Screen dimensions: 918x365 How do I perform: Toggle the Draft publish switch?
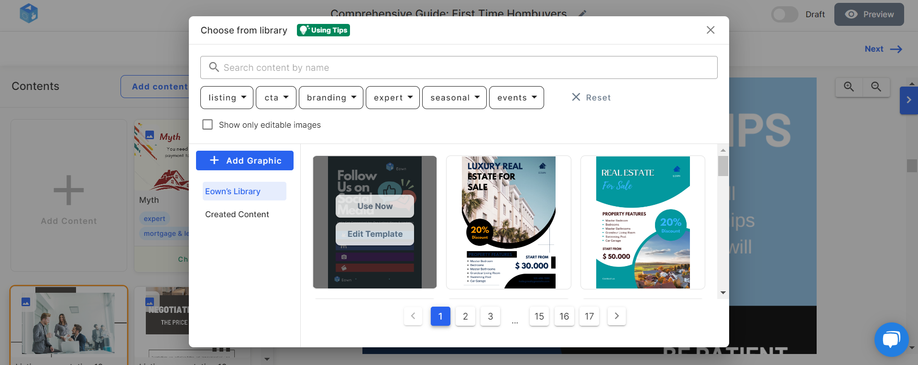tap(784, 14)
